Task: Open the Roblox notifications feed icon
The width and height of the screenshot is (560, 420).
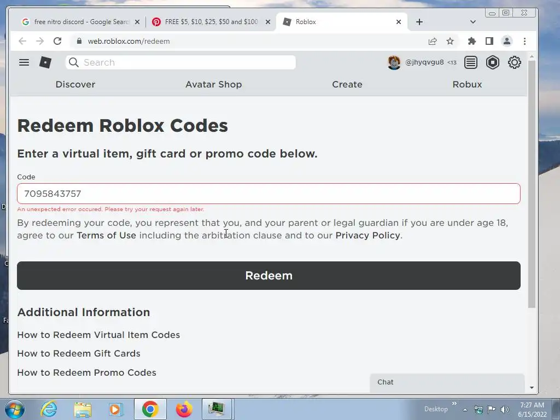Action: pos(471,62)
